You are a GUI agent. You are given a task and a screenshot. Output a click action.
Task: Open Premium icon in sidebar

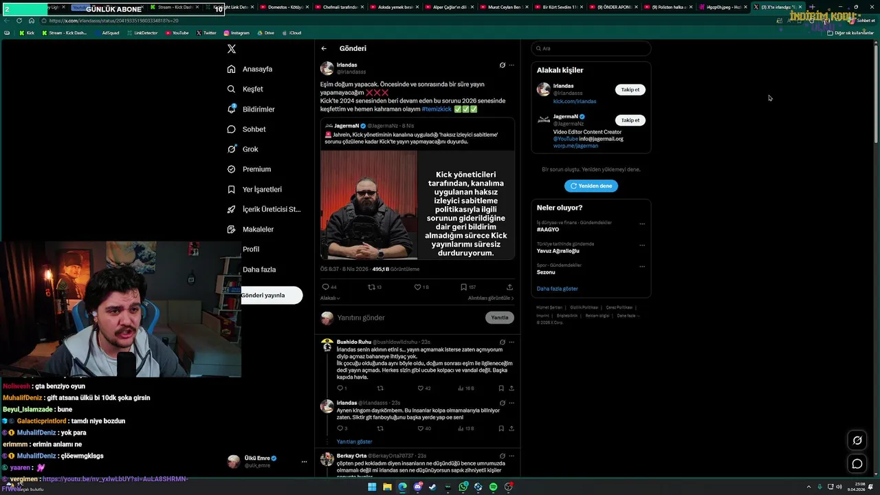click(232, 169)
